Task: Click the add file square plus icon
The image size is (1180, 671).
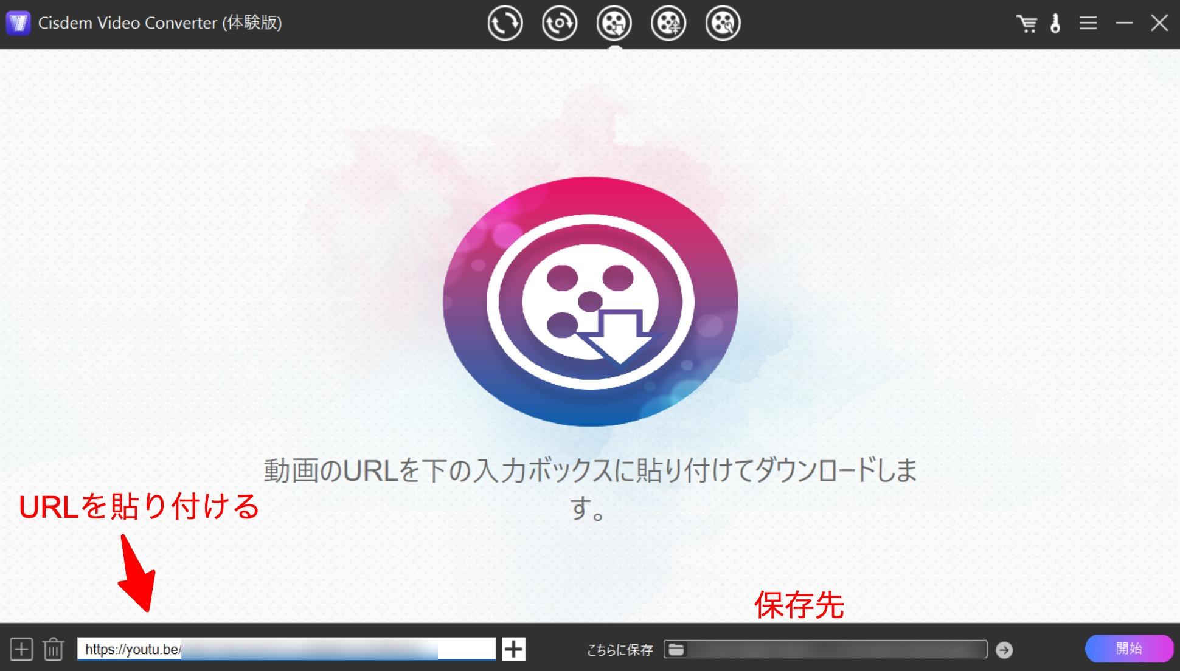Action: point(21,649)
